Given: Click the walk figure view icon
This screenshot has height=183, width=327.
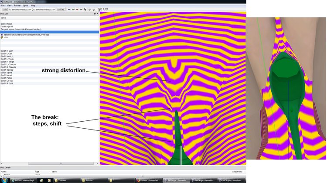Looking at the screenshot, I should coord(85,10).
